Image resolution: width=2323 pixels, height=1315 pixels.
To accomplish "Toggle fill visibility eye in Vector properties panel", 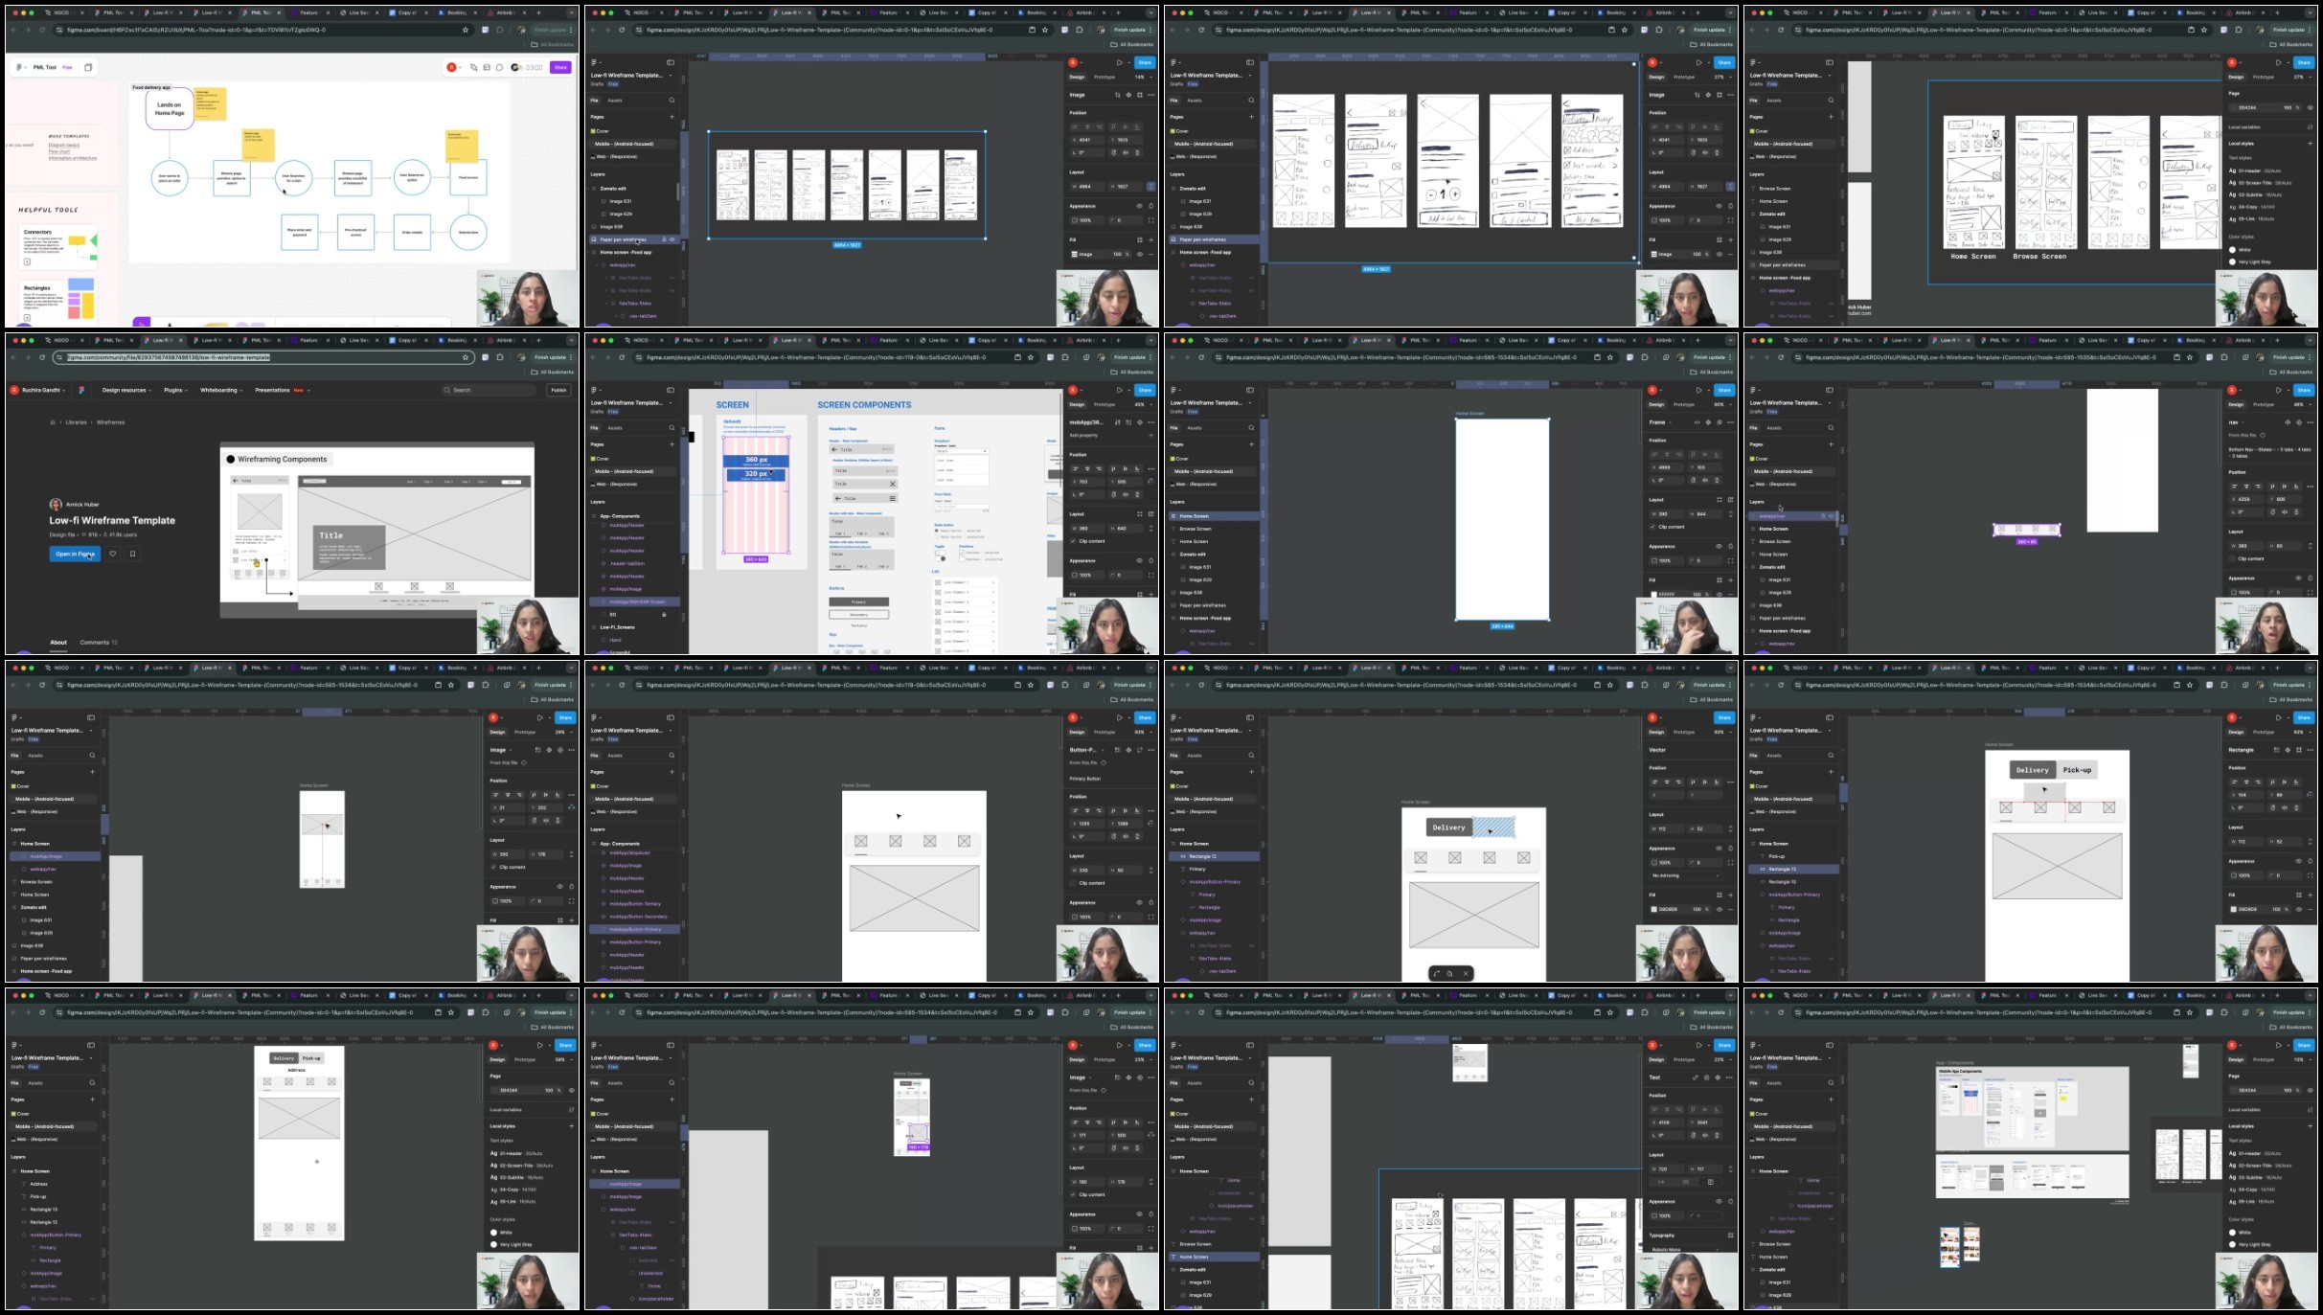I will (1719, 909).
